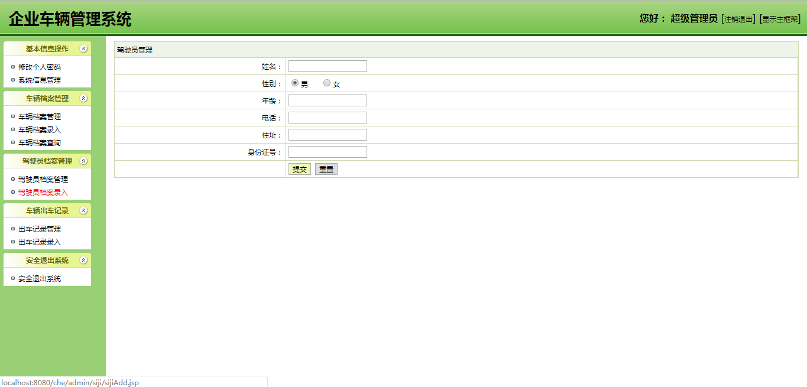Focus the 电话 input field
The image size is (807, 387).
pos(328,118)
